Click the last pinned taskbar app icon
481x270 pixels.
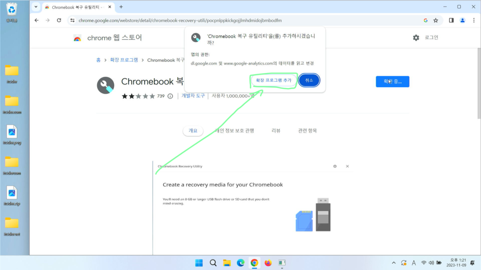coord(282,263)
